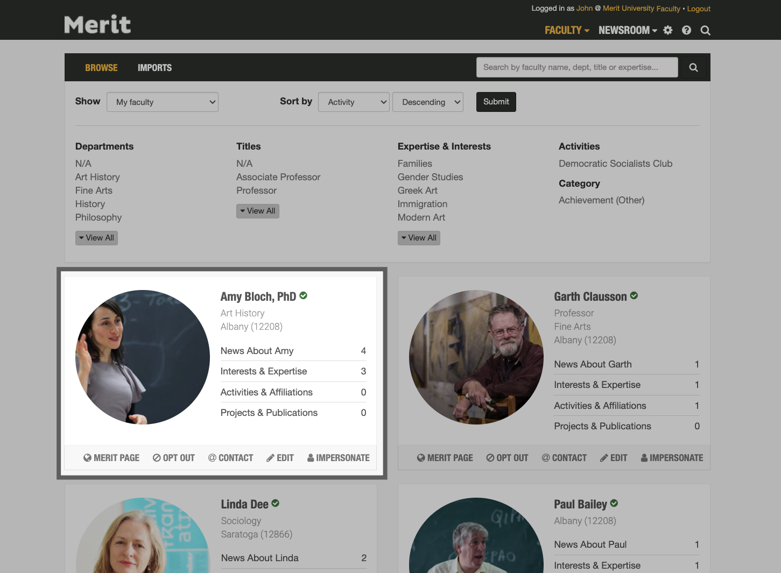
Task: Click the magnifier icon in top navigation
Action: coord(705,31)
